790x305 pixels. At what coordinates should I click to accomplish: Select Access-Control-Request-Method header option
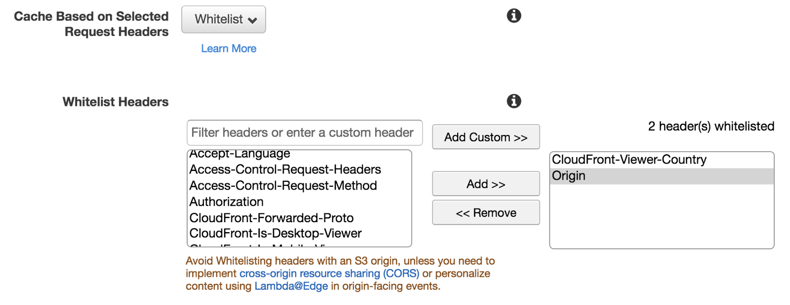pos(283,186)
